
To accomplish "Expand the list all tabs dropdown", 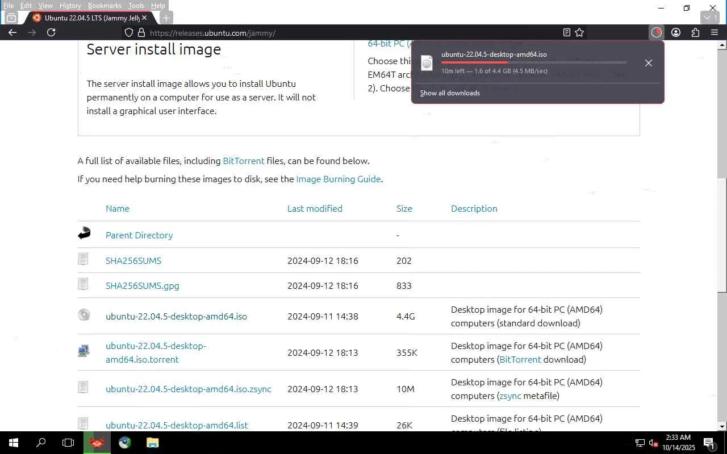I will pos(709,18).
